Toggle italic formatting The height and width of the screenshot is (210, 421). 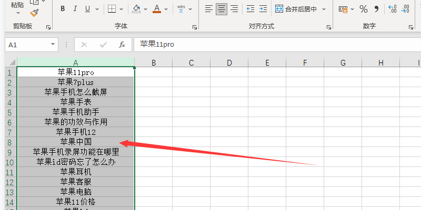[x=75, y=9]
